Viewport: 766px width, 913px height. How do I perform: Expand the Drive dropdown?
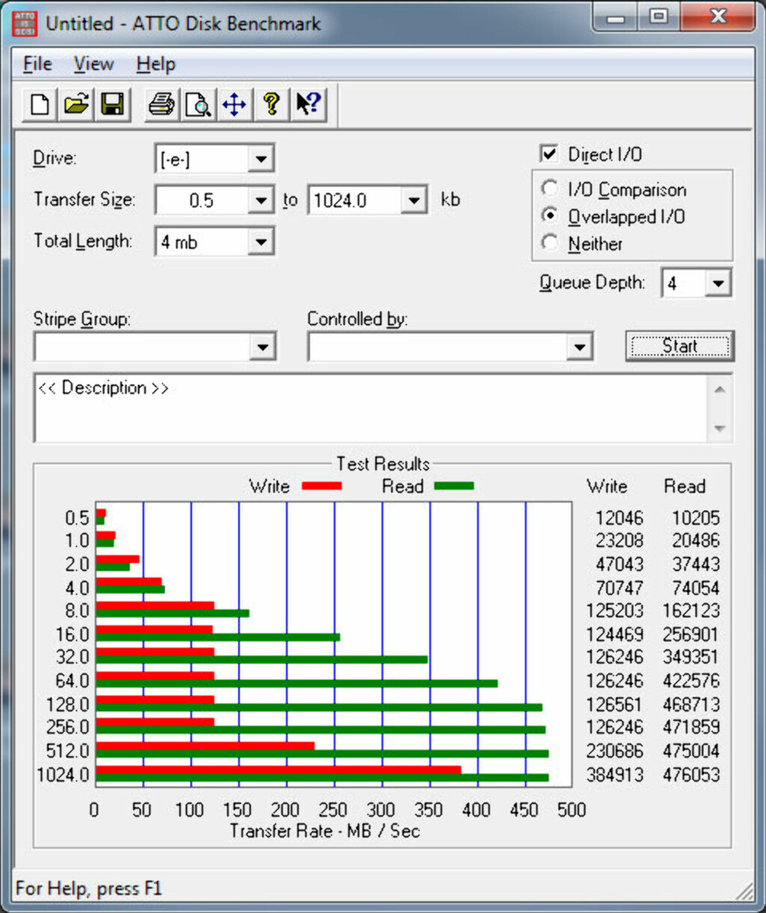261,159
